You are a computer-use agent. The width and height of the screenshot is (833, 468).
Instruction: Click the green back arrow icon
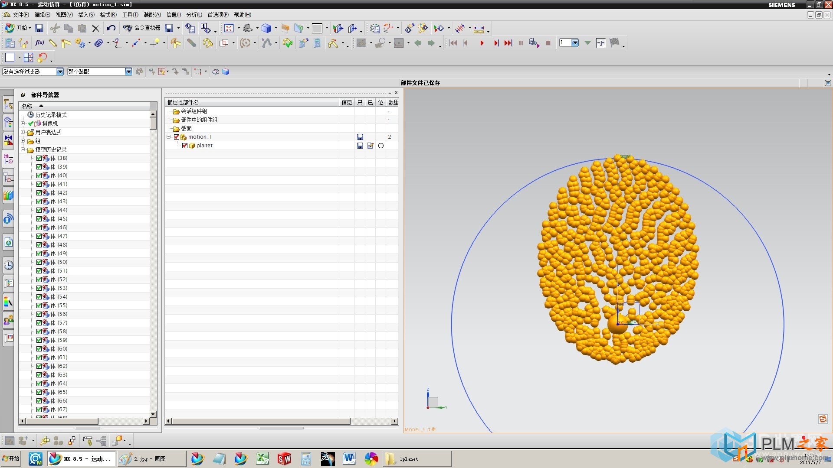coord(418,43)
